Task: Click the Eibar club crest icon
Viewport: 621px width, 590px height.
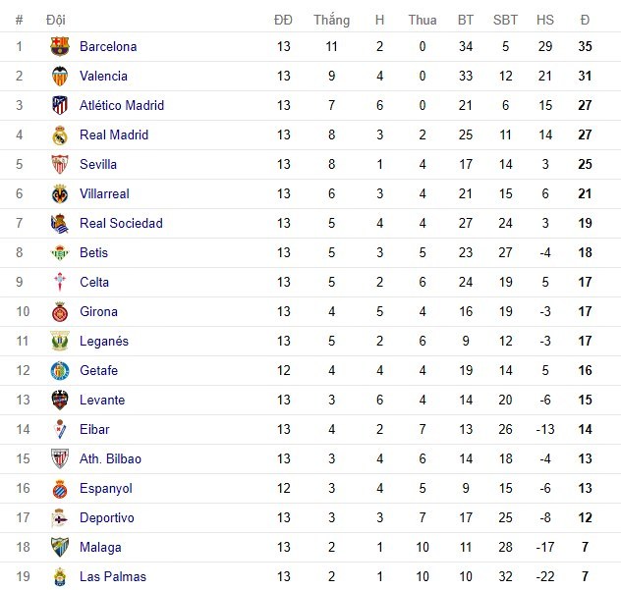Action: tap(59, 429)
